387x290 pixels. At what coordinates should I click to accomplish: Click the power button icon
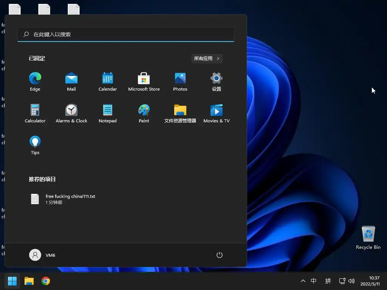tap(220, 255)
